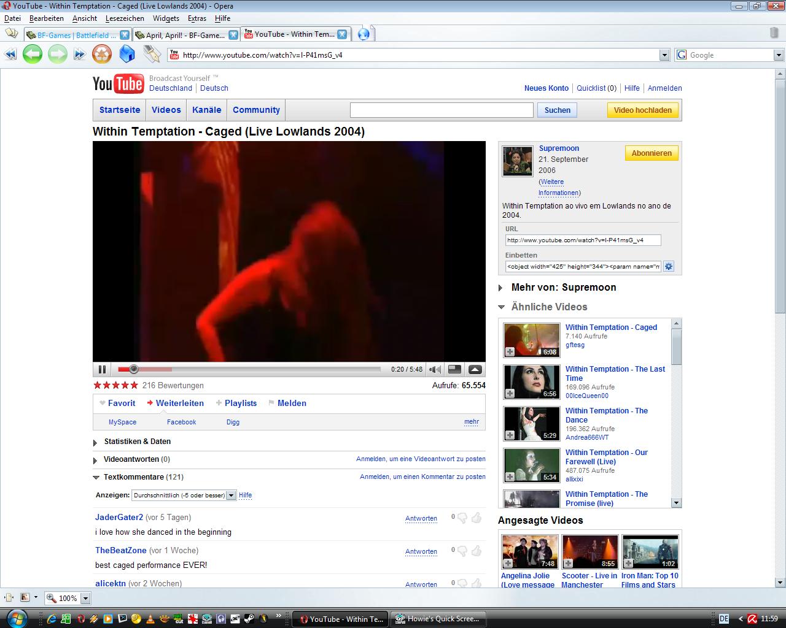Rate the video five stars
Image resolution: width=786 pixels, height=628 pixels.
tap(134, 385)
